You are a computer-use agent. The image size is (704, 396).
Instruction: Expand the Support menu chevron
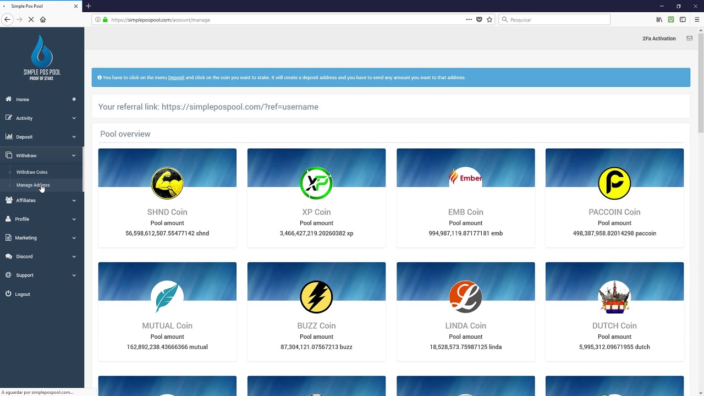(74, 275)
